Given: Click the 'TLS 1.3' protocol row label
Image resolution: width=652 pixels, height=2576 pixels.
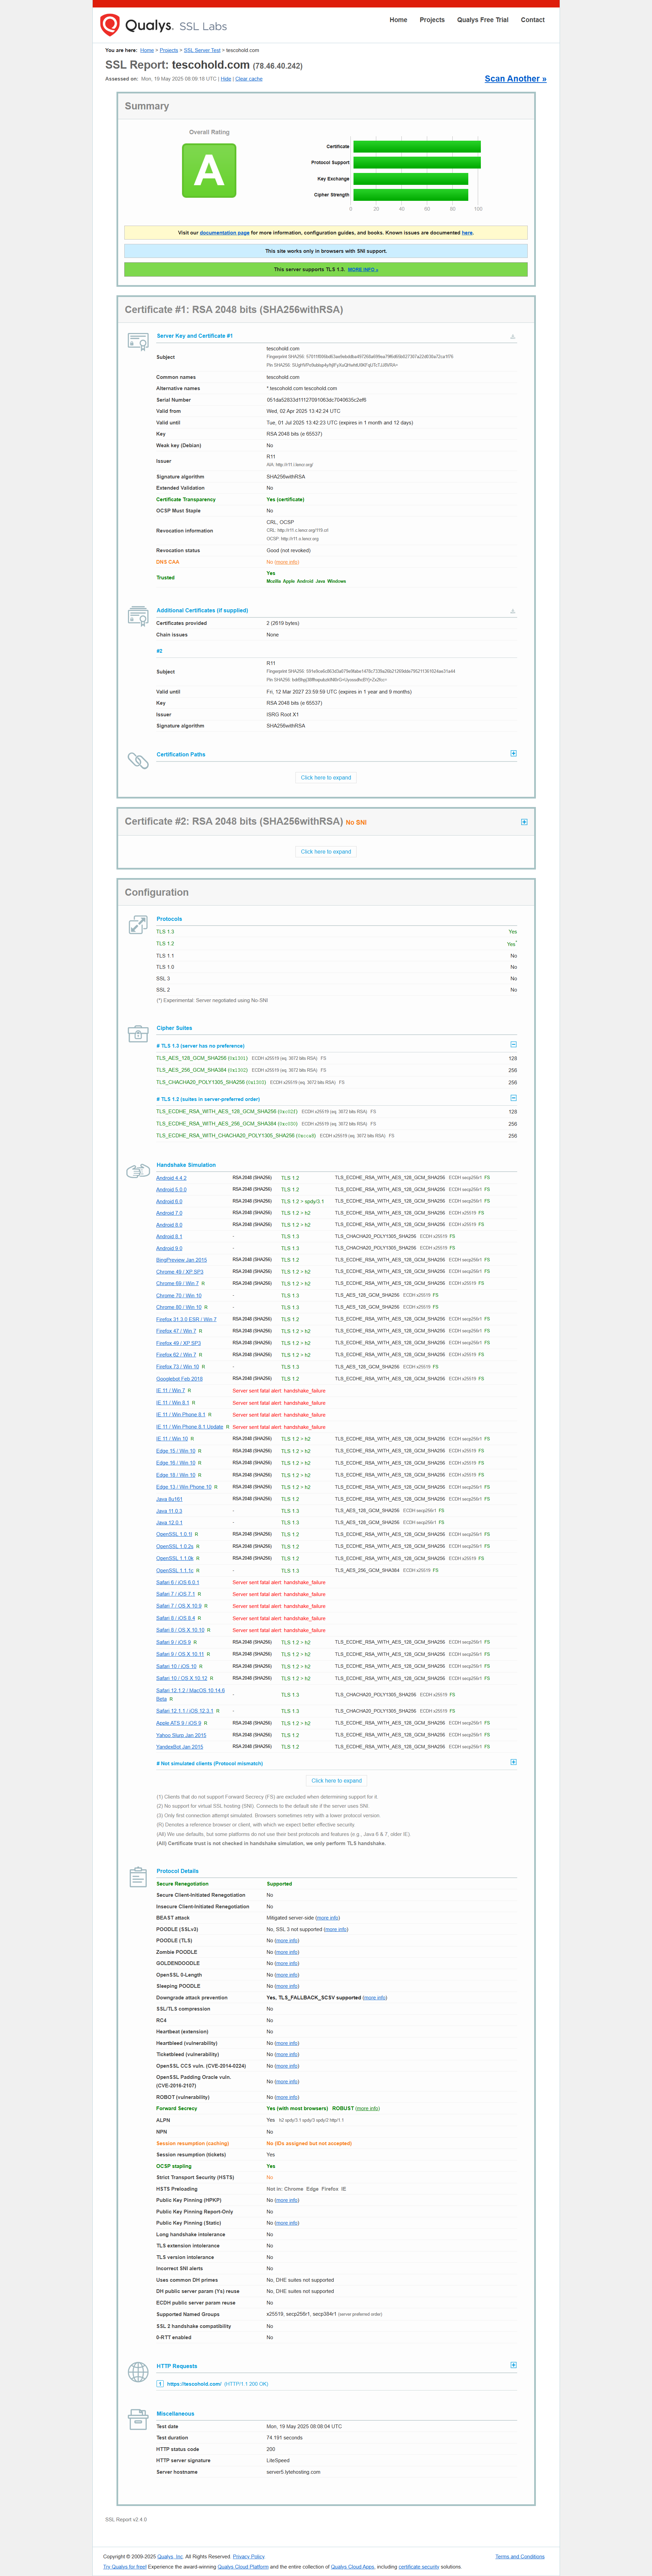Looking at the screenshot, I should (x=165, y=932).
